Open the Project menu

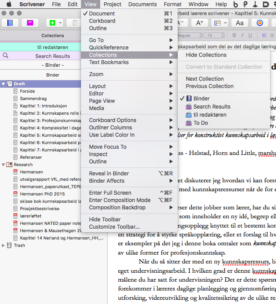coord(113,4)
